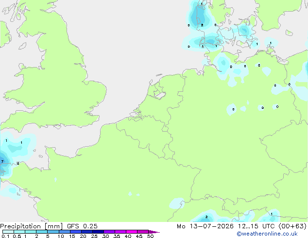Click the "2" precipitation value over the Alps
The image size is (308, 238).
tap(206, 217)
